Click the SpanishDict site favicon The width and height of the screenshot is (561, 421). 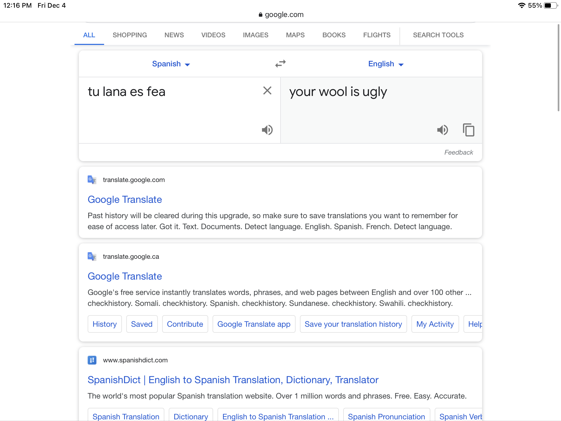92,360
